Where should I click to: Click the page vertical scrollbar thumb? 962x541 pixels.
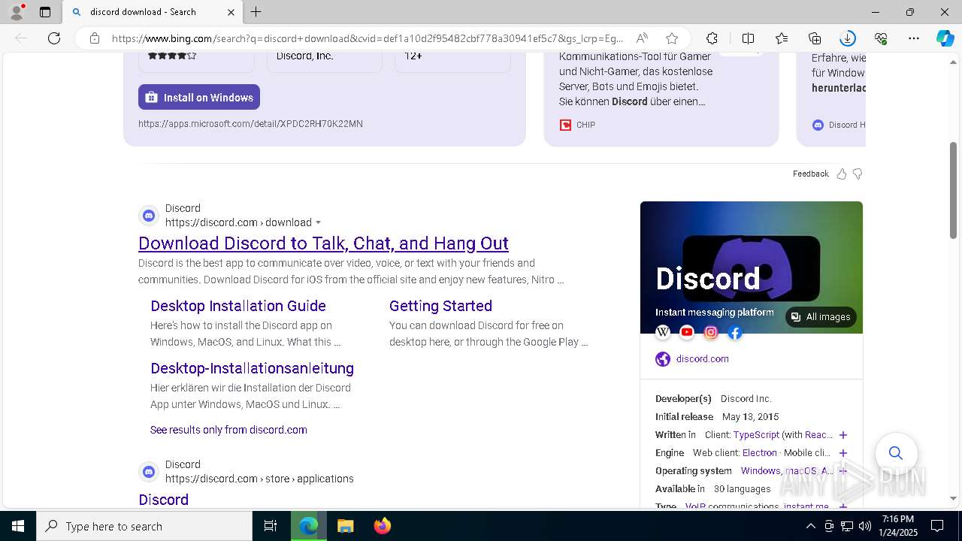coord(954,191)
